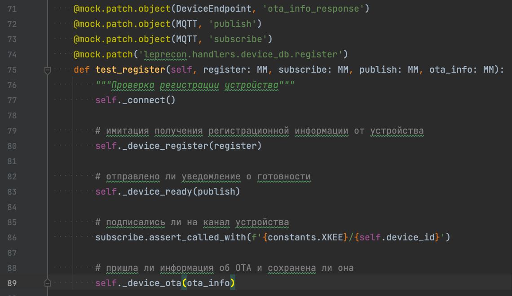Click the test_register function name
The height and width of the screenshot is (296, 512).
(130, 70)
